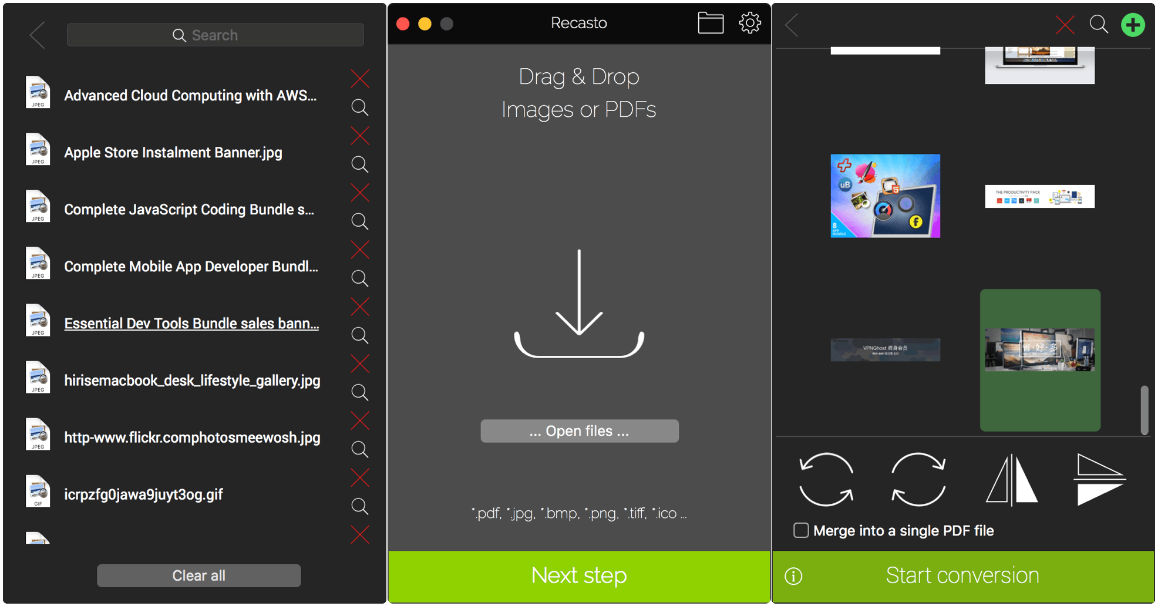Select icrpzfg0jawa9juyt3og.gif row

[x=143, y=494]
